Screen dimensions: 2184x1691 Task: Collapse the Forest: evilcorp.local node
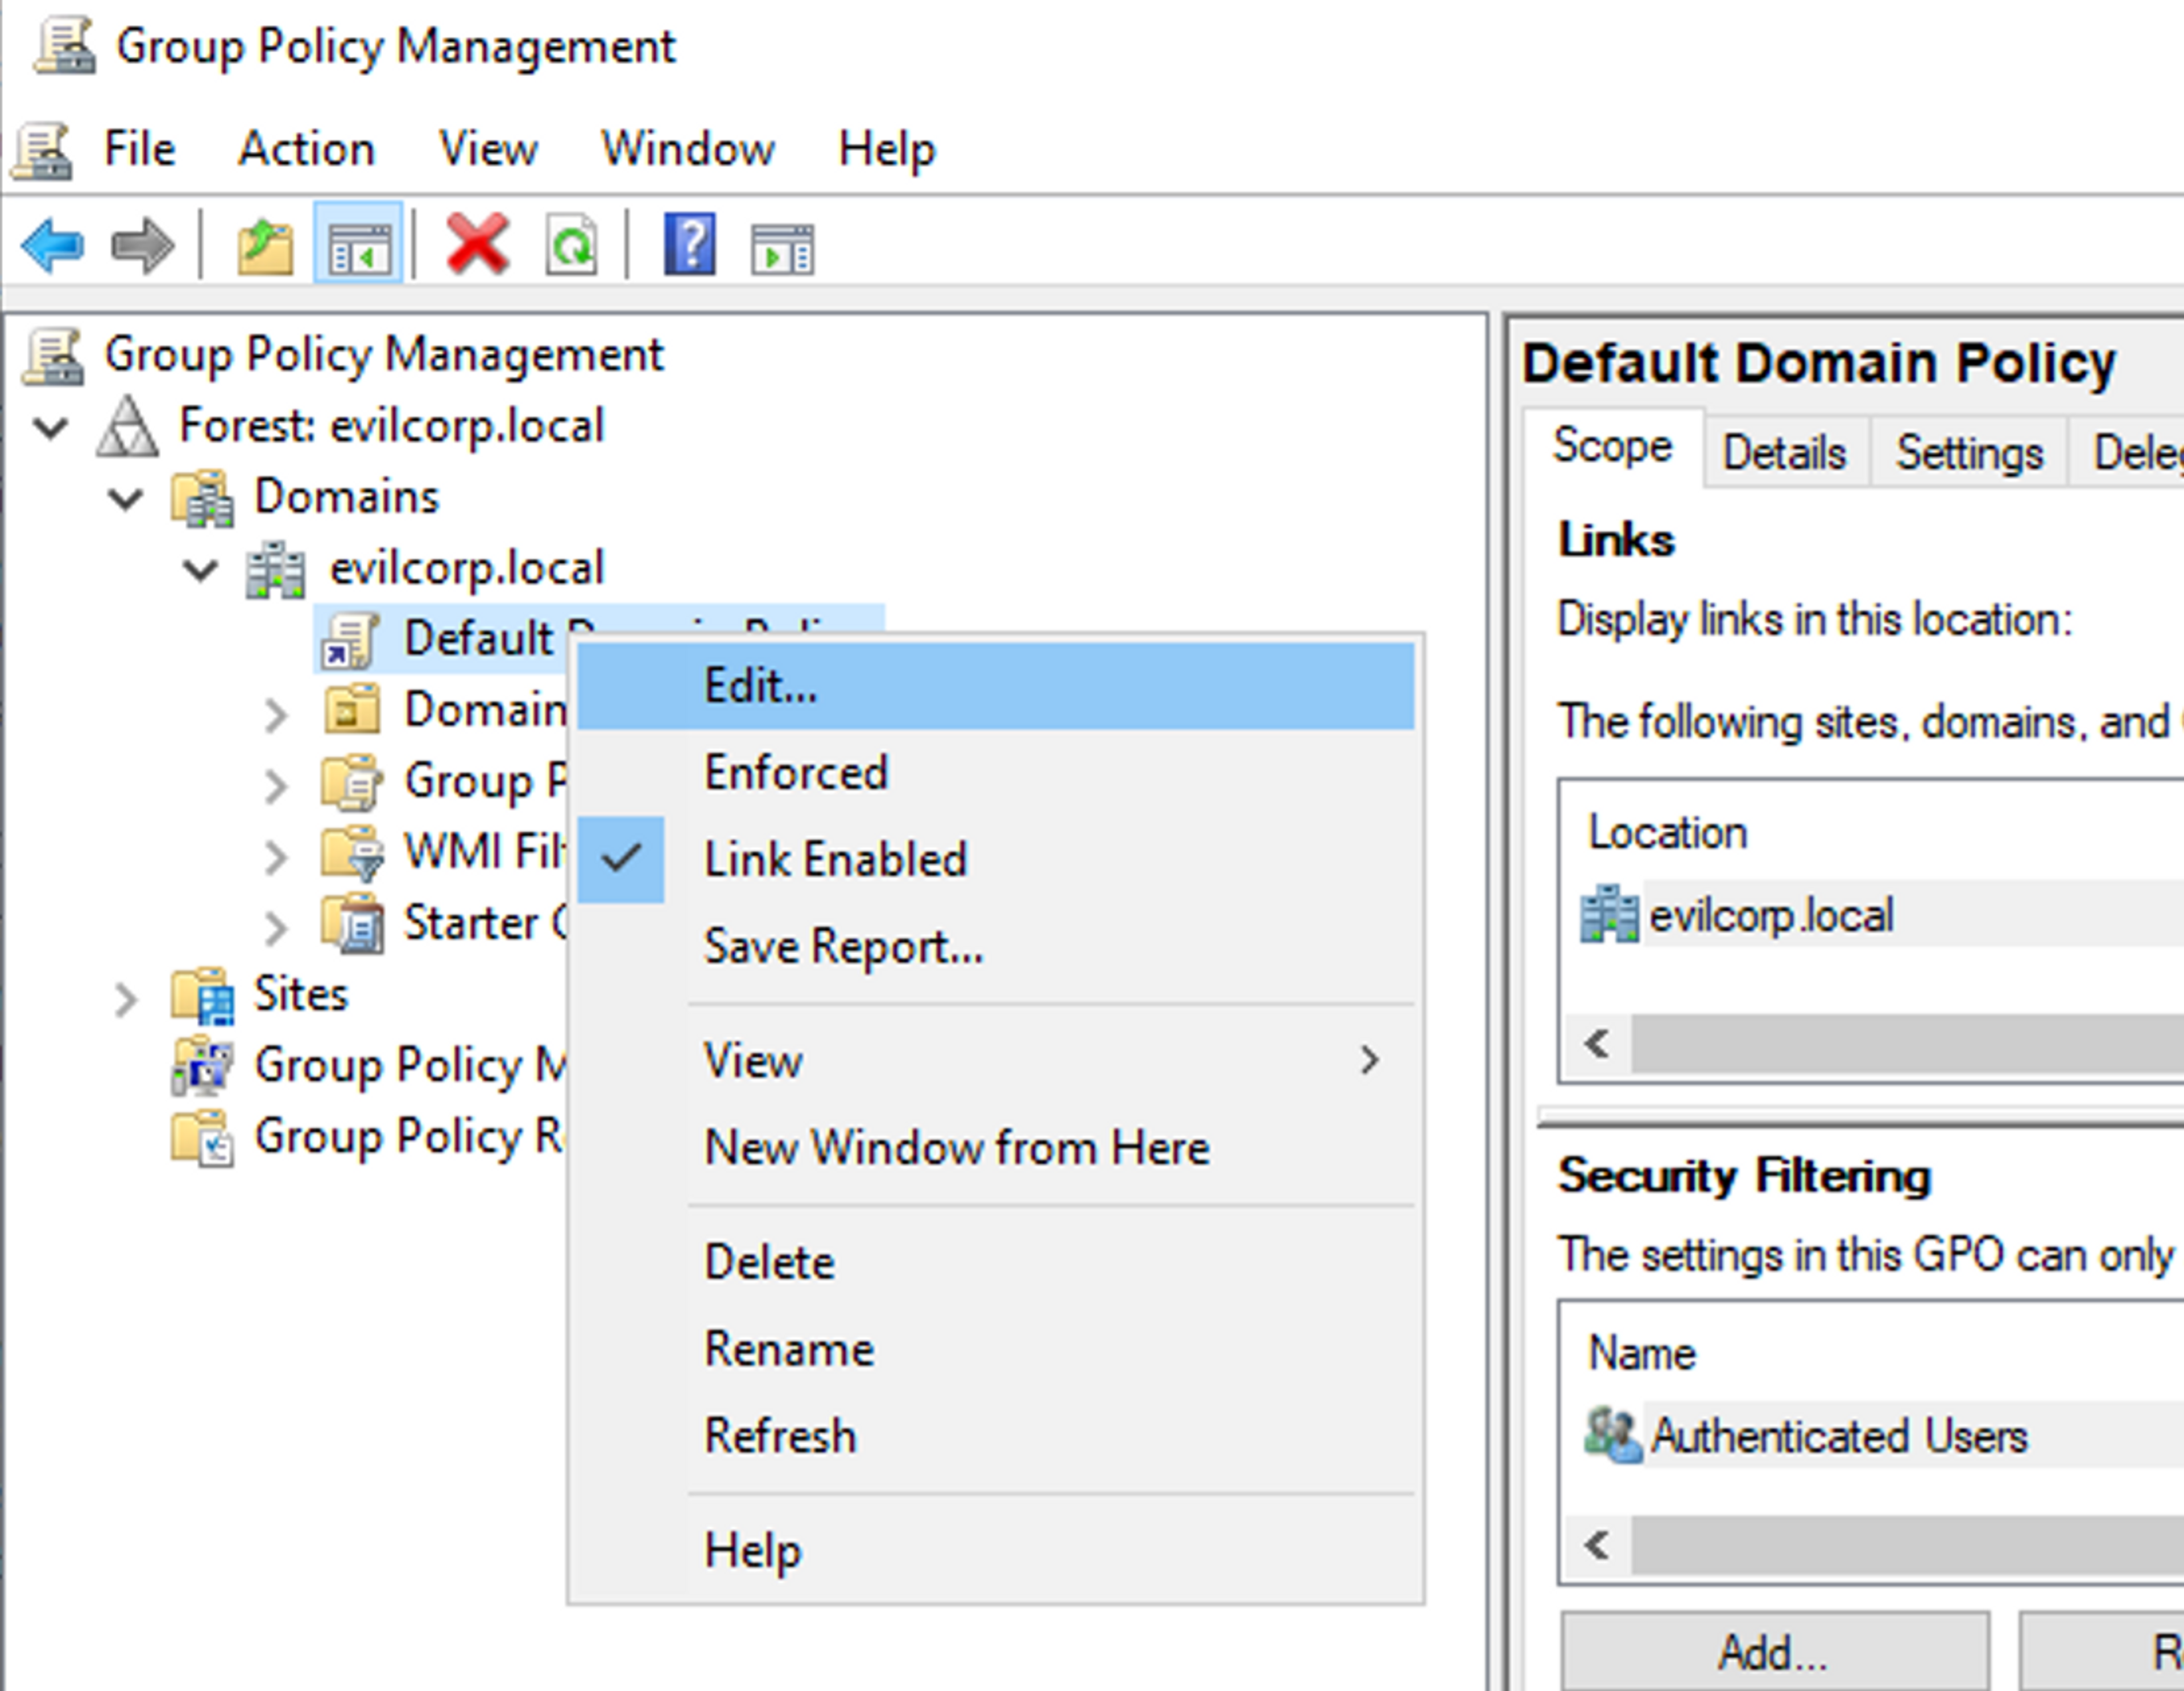(50, 428)
